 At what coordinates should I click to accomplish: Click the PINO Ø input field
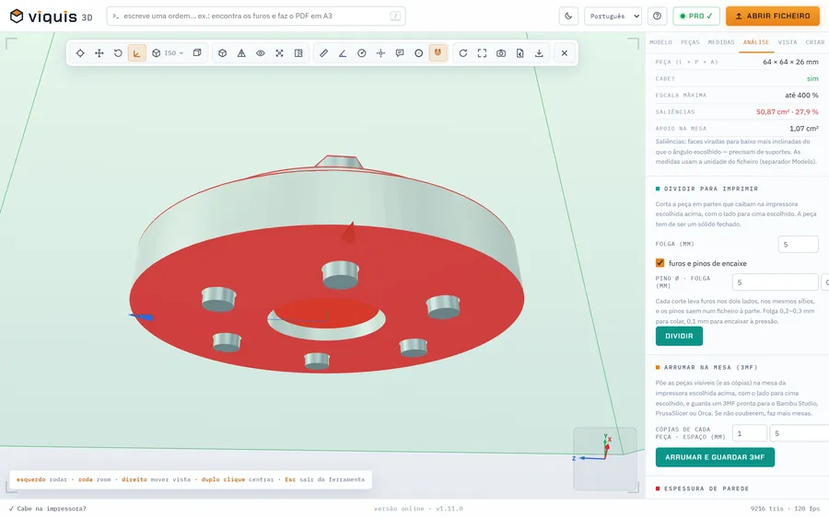tap(775, 282)
